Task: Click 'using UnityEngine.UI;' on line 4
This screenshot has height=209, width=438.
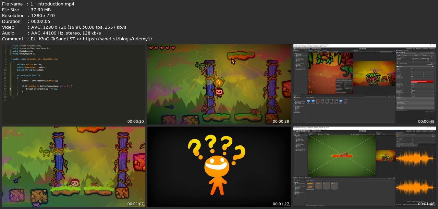Action: (x=24, y=54)
